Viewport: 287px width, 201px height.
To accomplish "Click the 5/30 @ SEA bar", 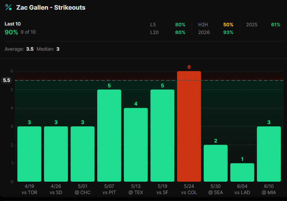I will tap(216, 163).
